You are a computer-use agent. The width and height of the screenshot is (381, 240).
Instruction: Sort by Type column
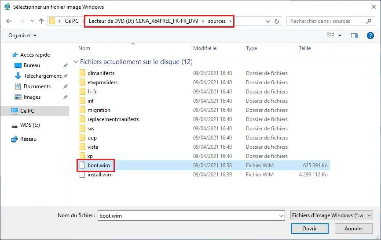pos(252,48)
